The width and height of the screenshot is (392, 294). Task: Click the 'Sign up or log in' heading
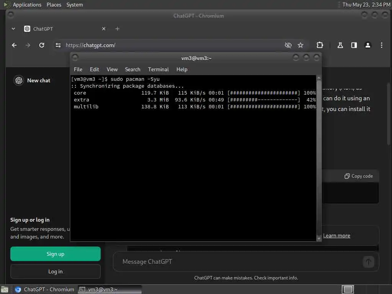coord(30,220)
